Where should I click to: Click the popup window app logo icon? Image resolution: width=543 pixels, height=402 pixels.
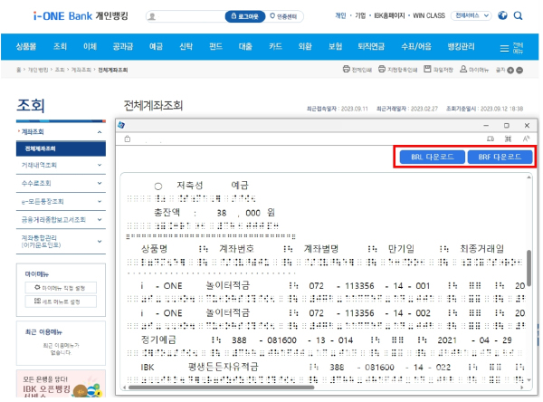[x=121, y=125]
